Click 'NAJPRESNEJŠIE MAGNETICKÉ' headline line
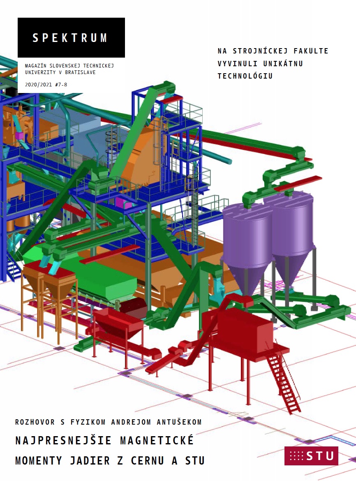This screenshot has width=356, height=481. (x=104, y=440)
